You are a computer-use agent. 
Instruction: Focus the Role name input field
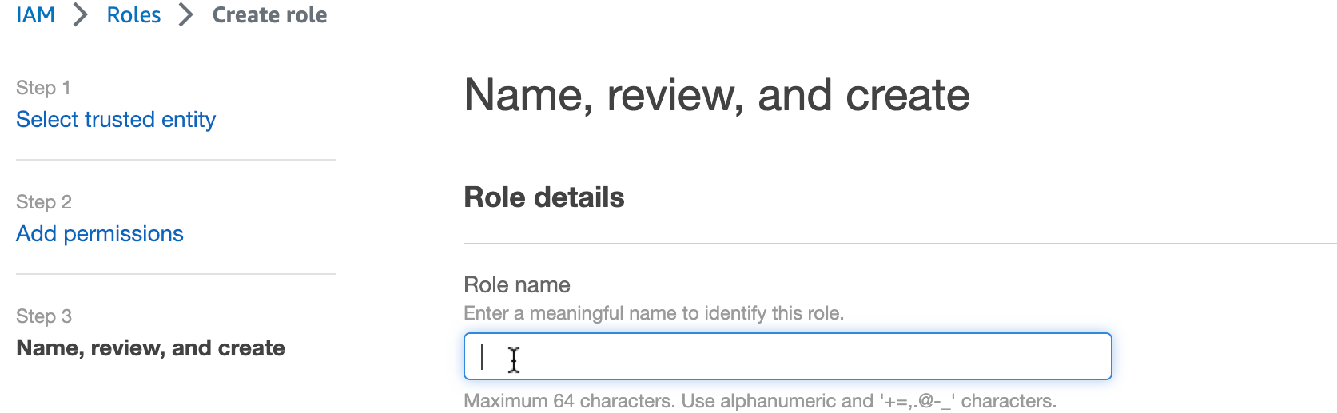point(787,356)
